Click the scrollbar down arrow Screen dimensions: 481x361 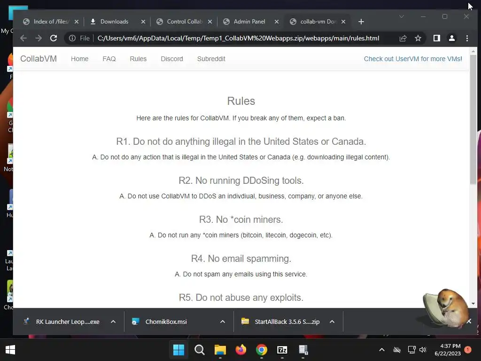pyautogui.click(x=473, y=304)
